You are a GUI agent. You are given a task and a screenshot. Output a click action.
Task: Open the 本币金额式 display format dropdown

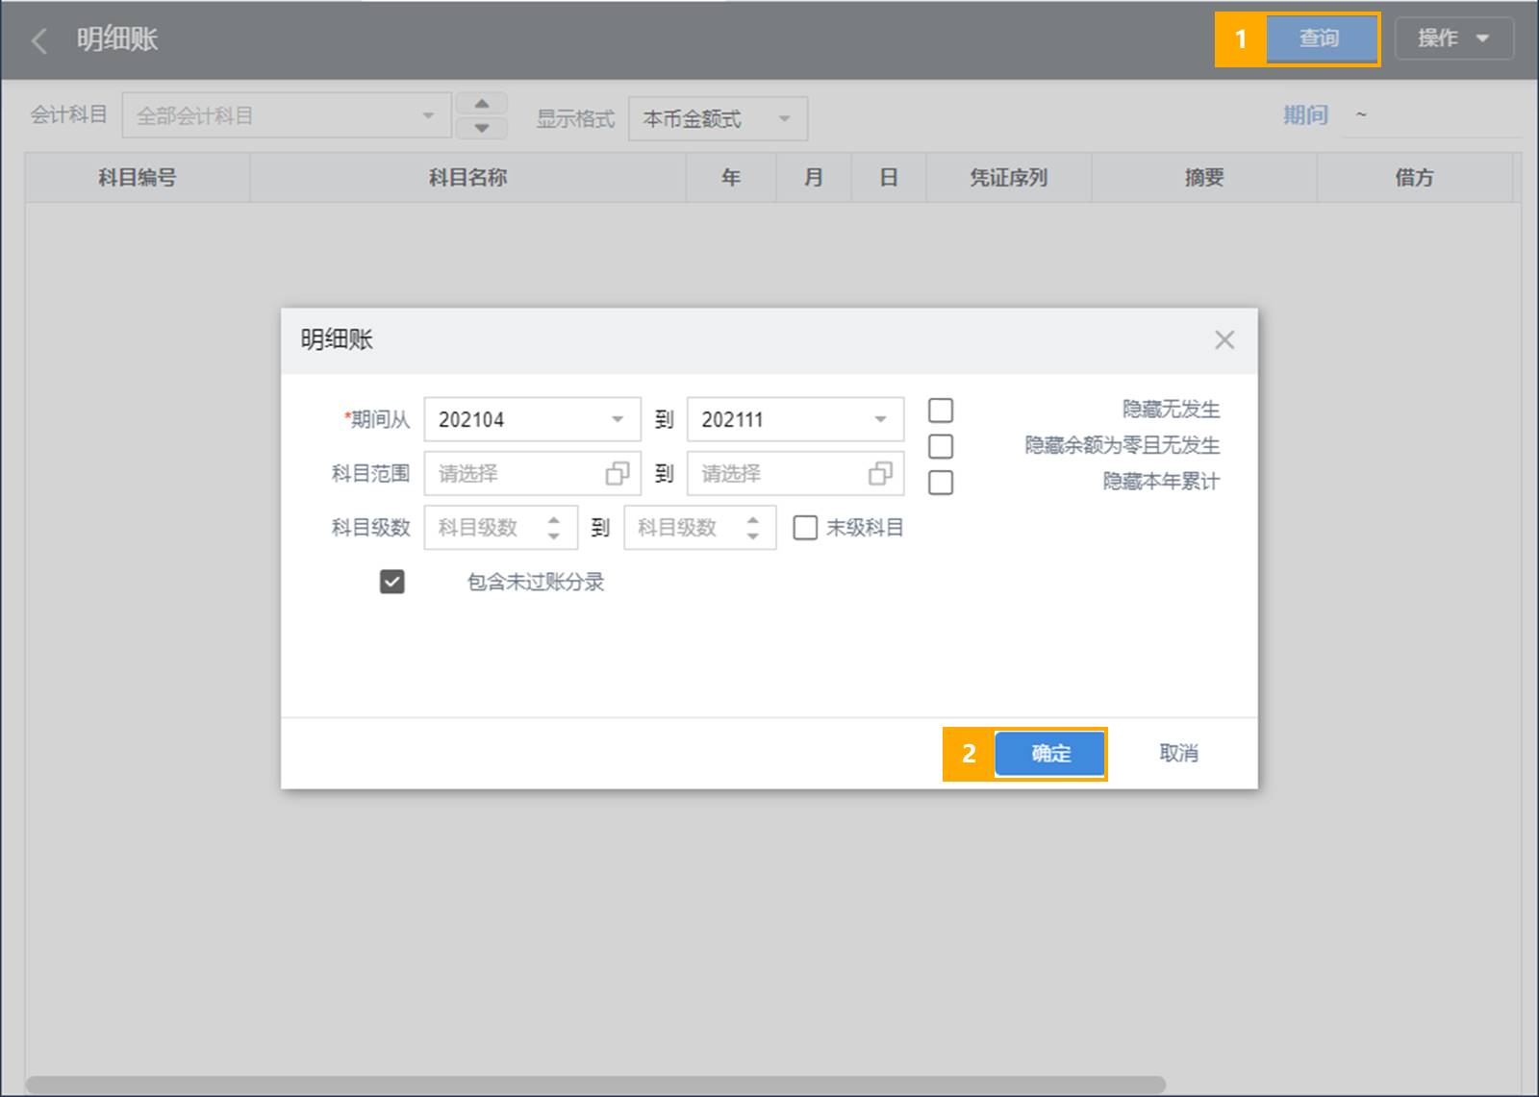718,119
